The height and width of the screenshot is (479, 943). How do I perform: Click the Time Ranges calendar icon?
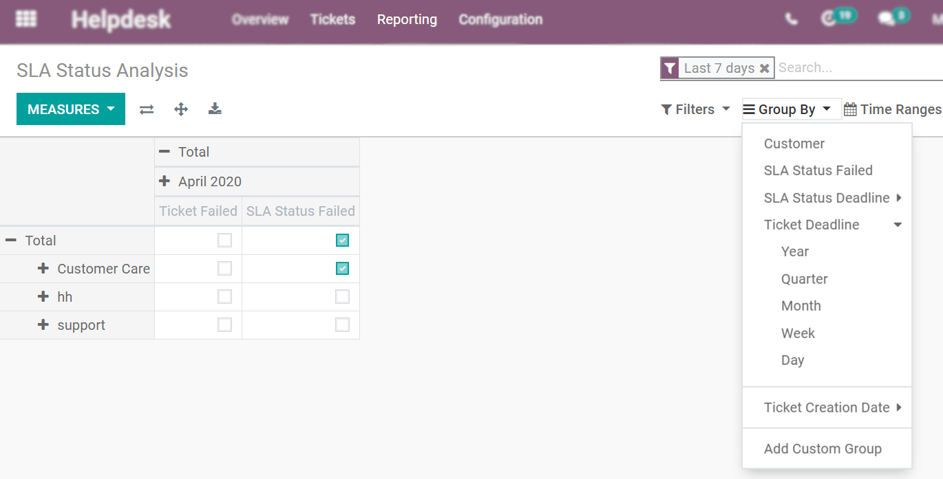(850, 109)
